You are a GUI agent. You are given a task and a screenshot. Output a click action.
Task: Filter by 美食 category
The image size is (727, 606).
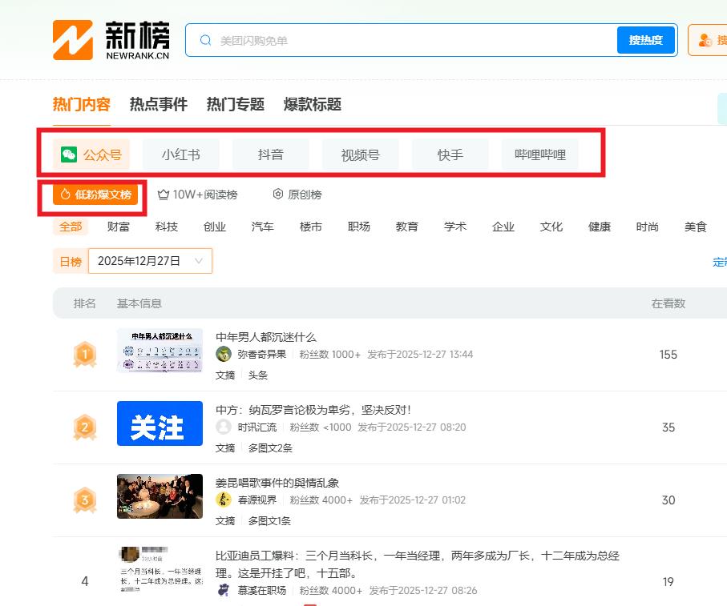click(x=696, y=227)
